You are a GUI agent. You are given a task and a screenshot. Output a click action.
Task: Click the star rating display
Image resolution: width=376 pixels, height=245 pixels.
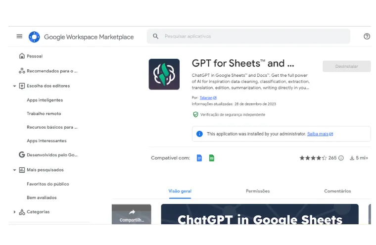coord(313,158)
